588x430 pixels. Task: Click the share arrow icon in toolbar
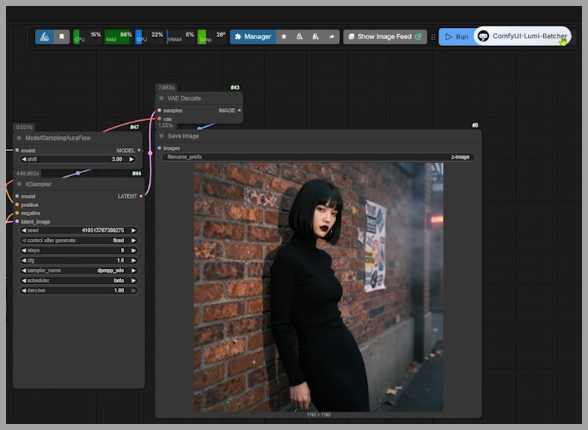pyautogui.click(x=331, y=36)
